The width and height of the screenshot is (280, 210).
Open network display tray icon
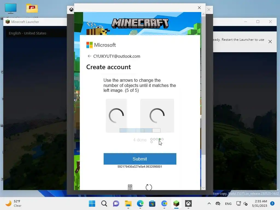238,203
